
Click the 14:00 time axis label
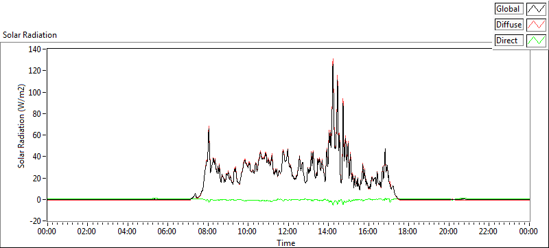(328, 232)
